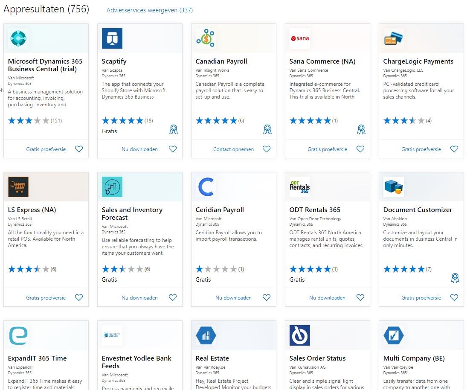The height and width of the screenshot is (390, 470).
Task: Click 'Van Insight Works' publisher text
Action: (212, 70)
